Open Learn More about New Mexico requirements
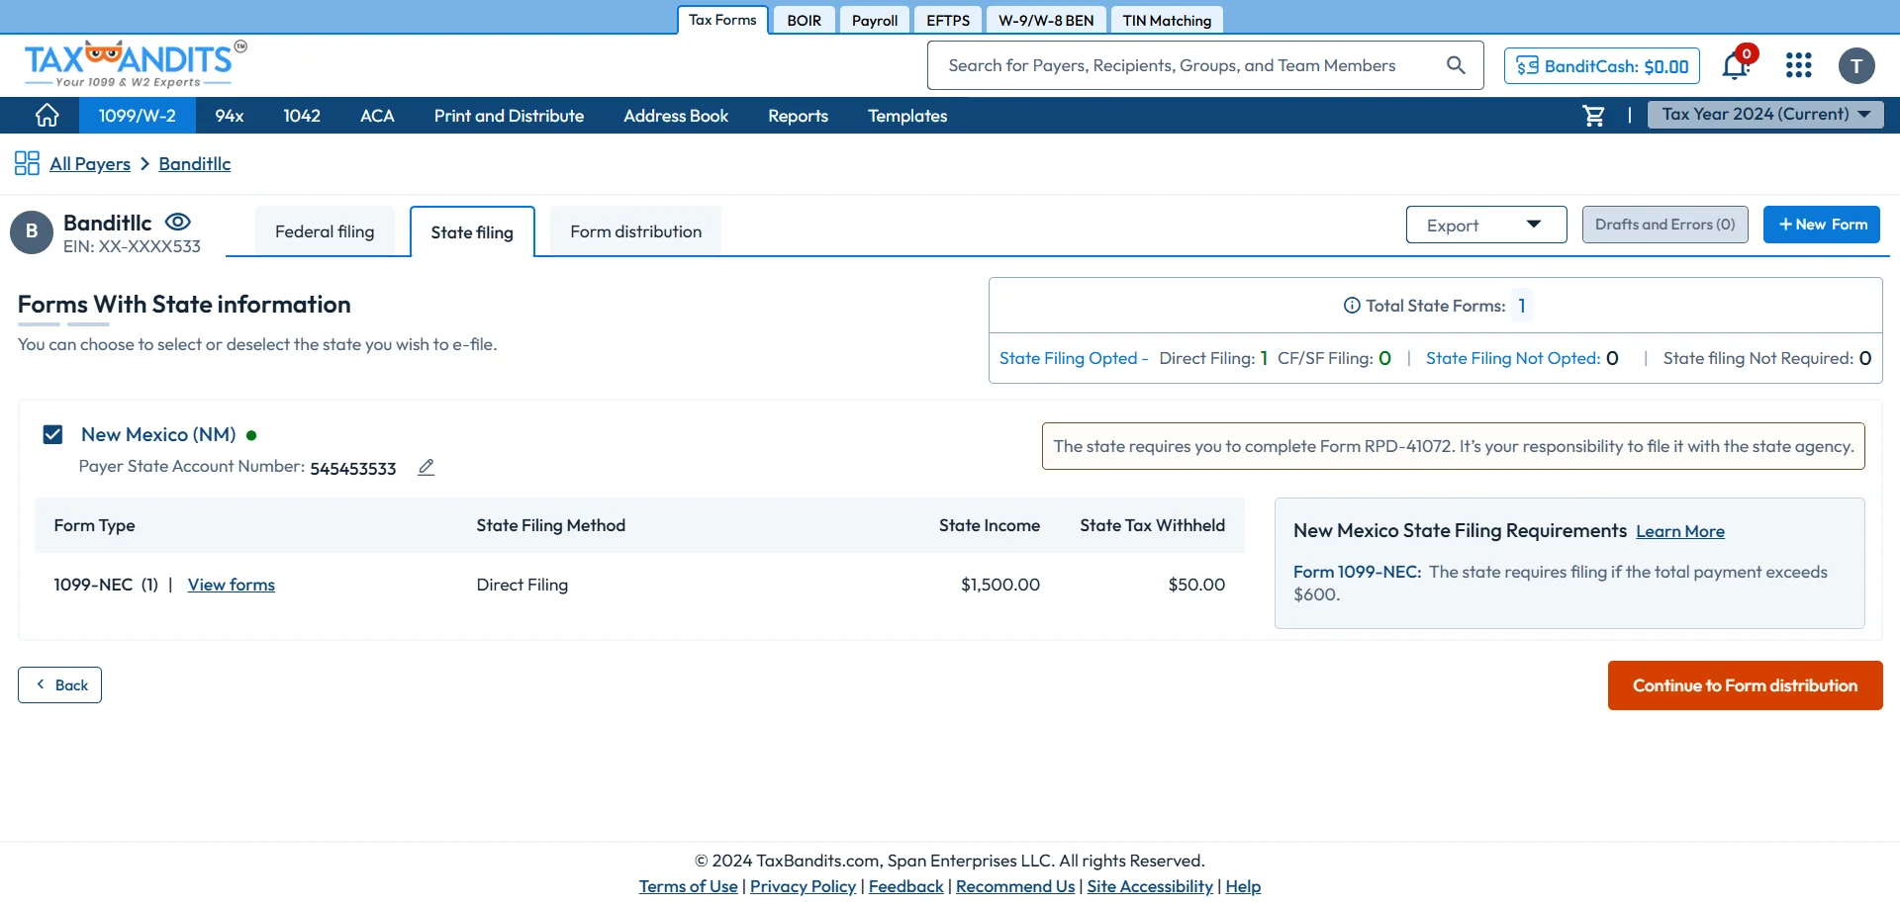This screenshot has width=1900, height=909. pos(1679,531)
